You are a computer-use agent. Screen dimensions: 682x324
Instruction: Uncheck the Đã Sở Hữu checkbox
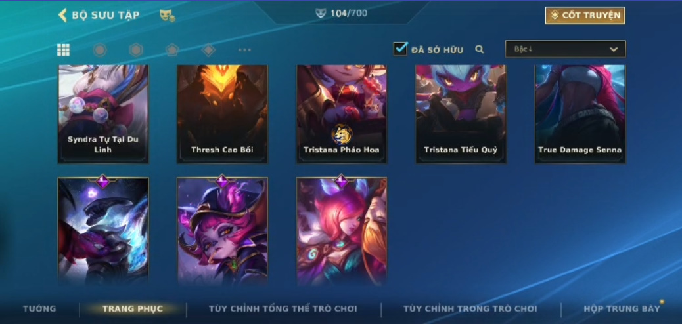[400, 49]
